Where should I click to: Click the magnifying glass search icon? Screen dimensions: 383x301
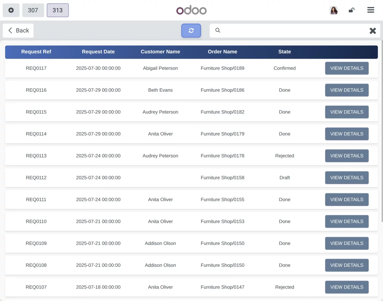pyautogui.click(x=218, y=30)
